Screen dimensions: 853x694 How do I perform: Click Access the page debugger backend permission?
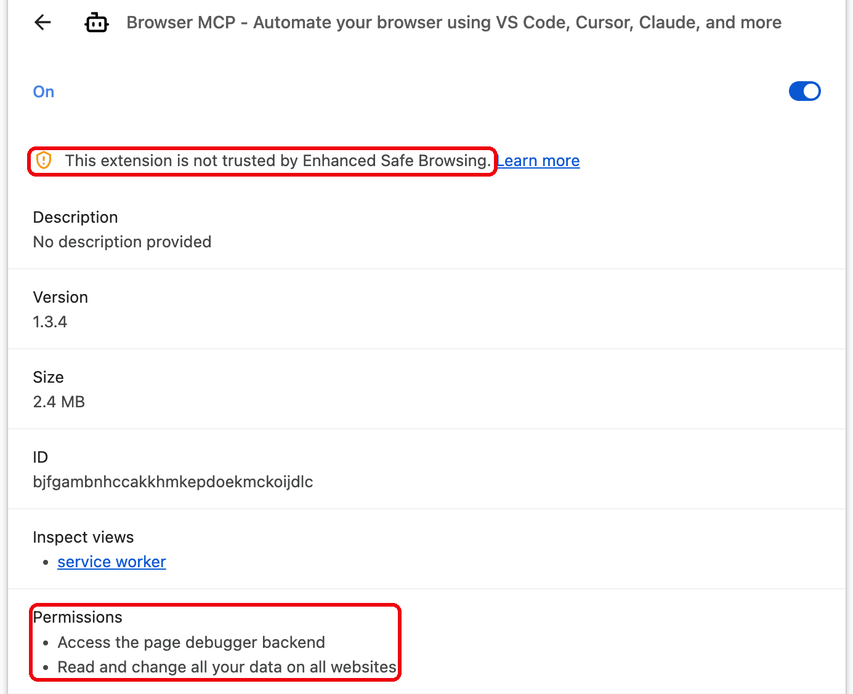click(x=191, y=642)
